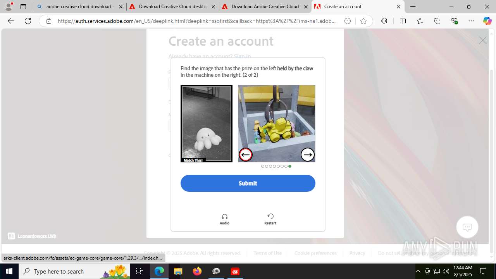Show the next claw machine image
The image size is (496, 279).
(x=308, y=155)
